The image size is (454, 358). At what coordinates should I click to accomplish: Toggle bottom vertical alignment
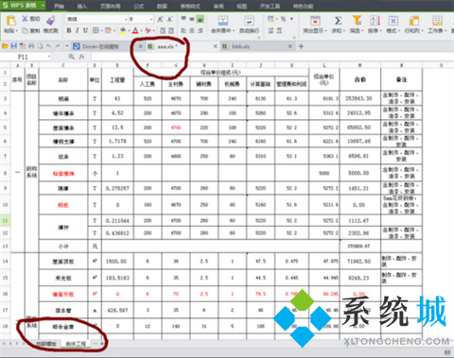(x=200, y=19)
